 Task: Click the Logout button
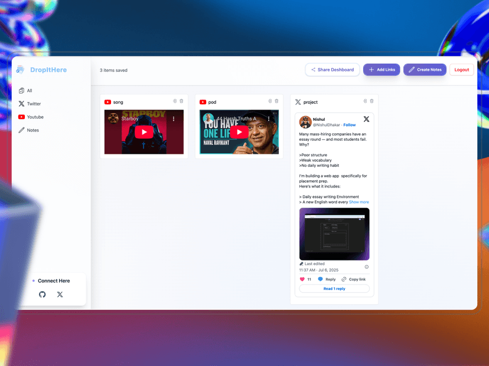tap(461, 70)
